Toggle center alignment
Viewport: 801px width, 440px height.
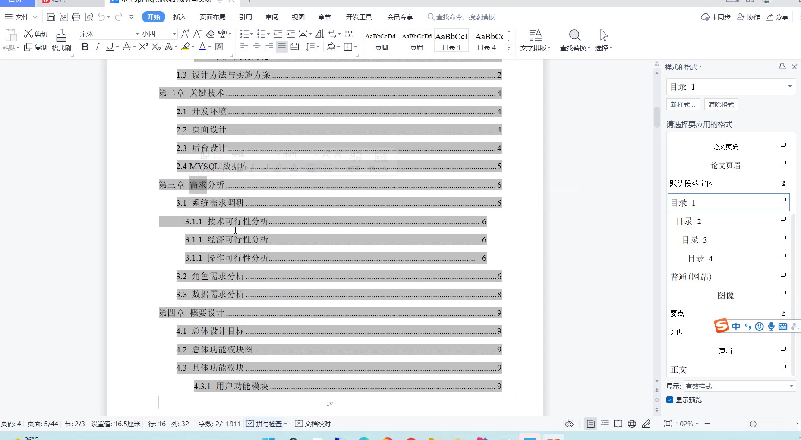257,47
